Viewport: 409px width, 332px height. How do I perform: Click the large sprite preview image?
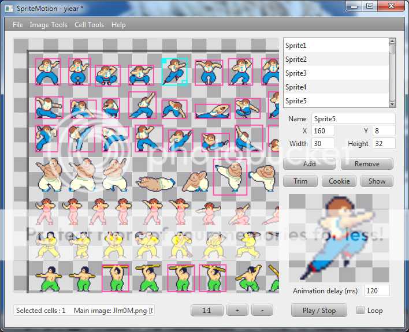[x=339, y=238]
